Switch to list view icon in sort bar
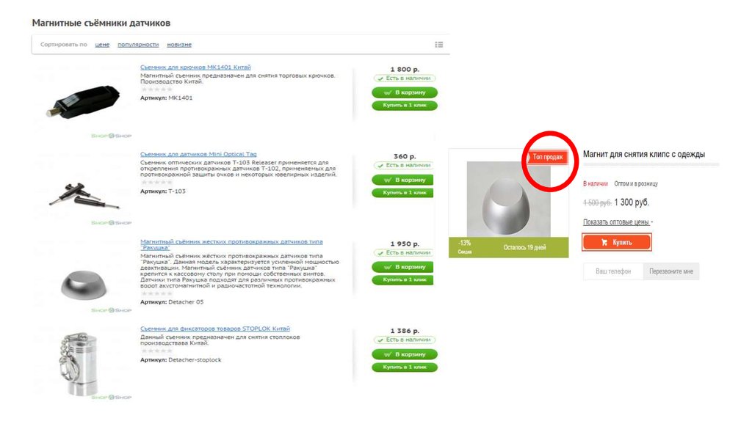The height and width of the screenshot is (421, 752). pos(439,45)
